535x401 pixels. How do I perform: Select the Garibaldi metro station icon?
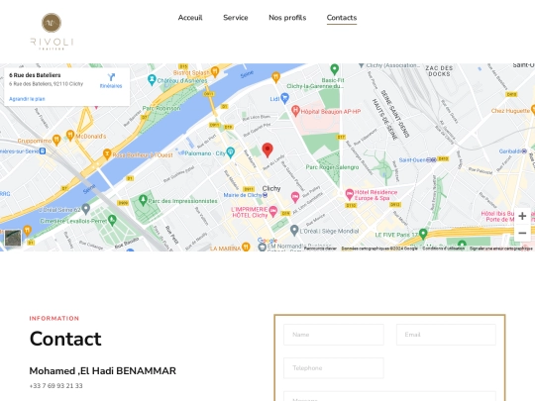pyautogui.click(x=524, y=151)
